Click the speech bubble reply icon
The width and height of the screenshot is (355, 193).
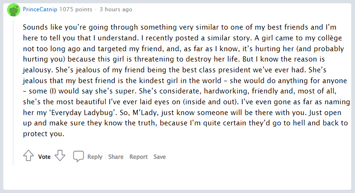[79, 157]
